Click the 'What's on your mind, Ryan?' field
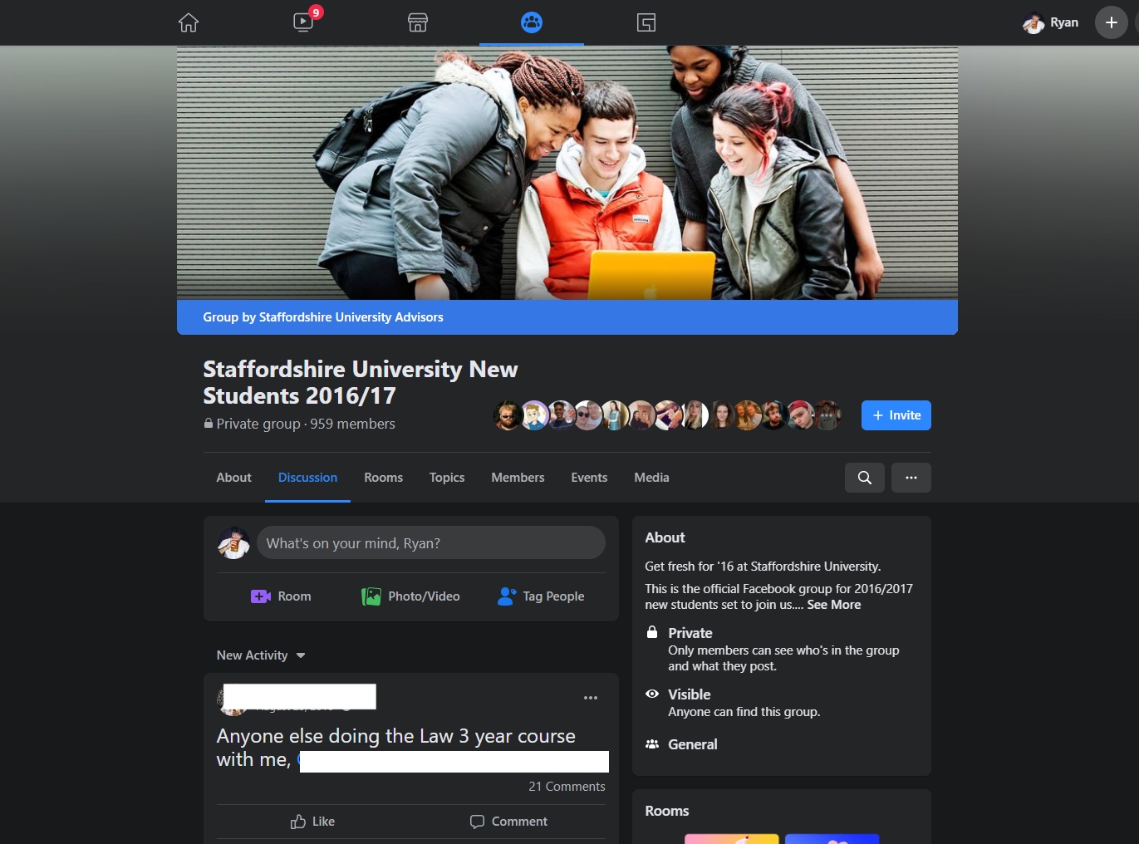 click(x=431, y=543)
